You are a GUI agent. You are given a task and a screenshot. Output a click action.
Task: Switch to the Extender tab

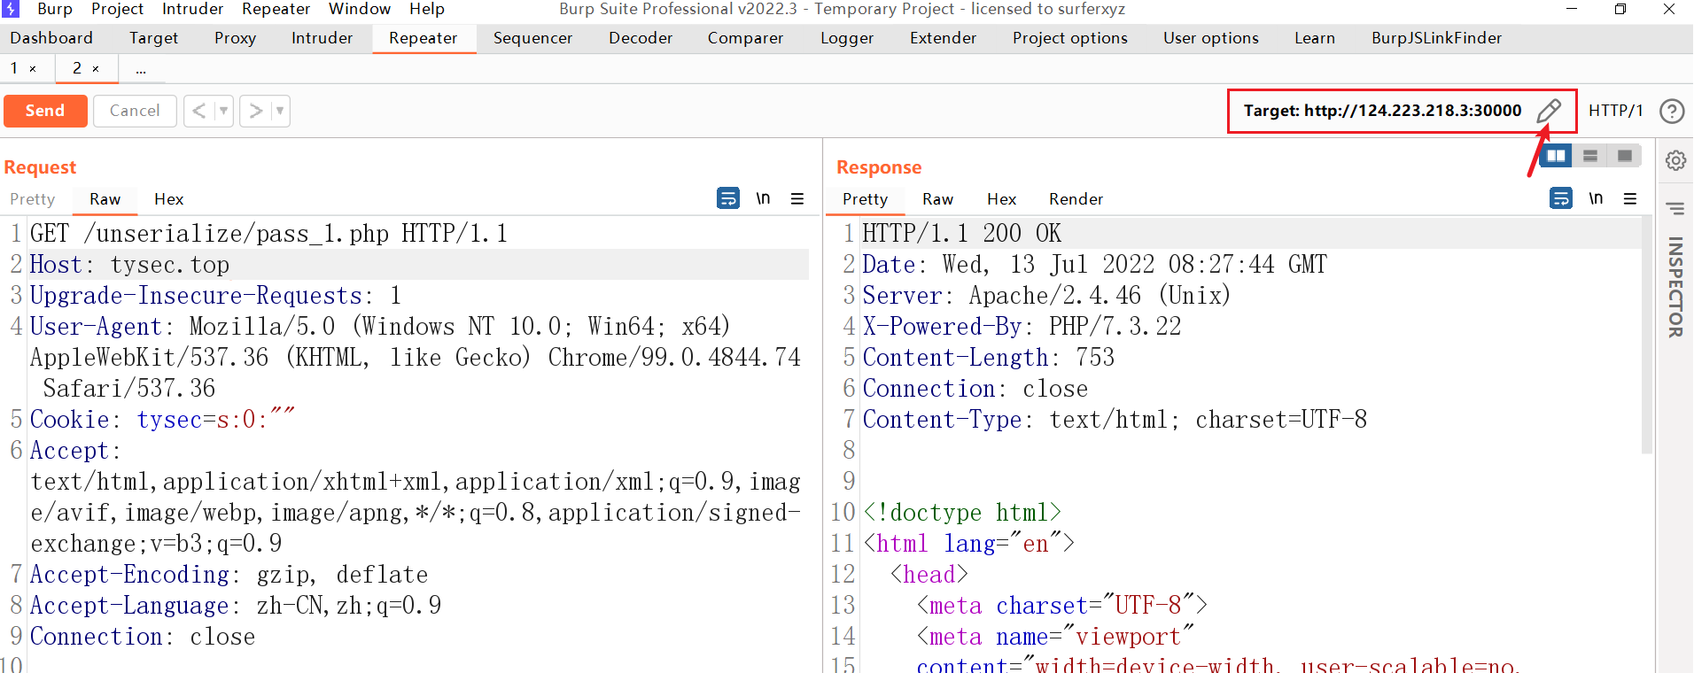click(x=943, y=38)
